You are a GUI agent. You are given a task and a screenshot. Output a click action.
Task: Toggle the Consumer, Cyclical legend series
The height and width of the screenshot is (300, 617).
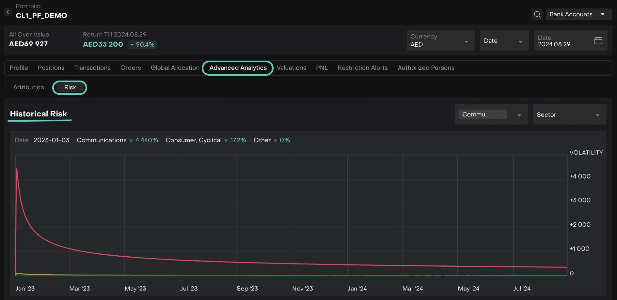tap(194, 140)
